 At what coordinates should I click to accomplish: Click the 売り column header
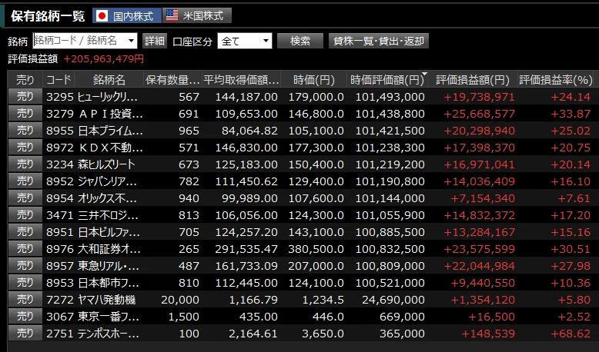point(25,80)
